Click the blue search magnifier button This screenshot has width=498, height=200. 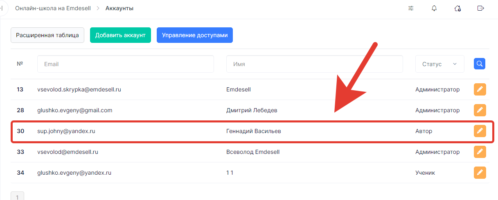coord(480,64)
